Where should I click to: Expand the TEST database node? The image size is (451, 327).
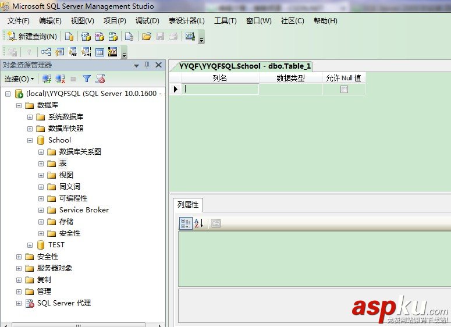30,245
